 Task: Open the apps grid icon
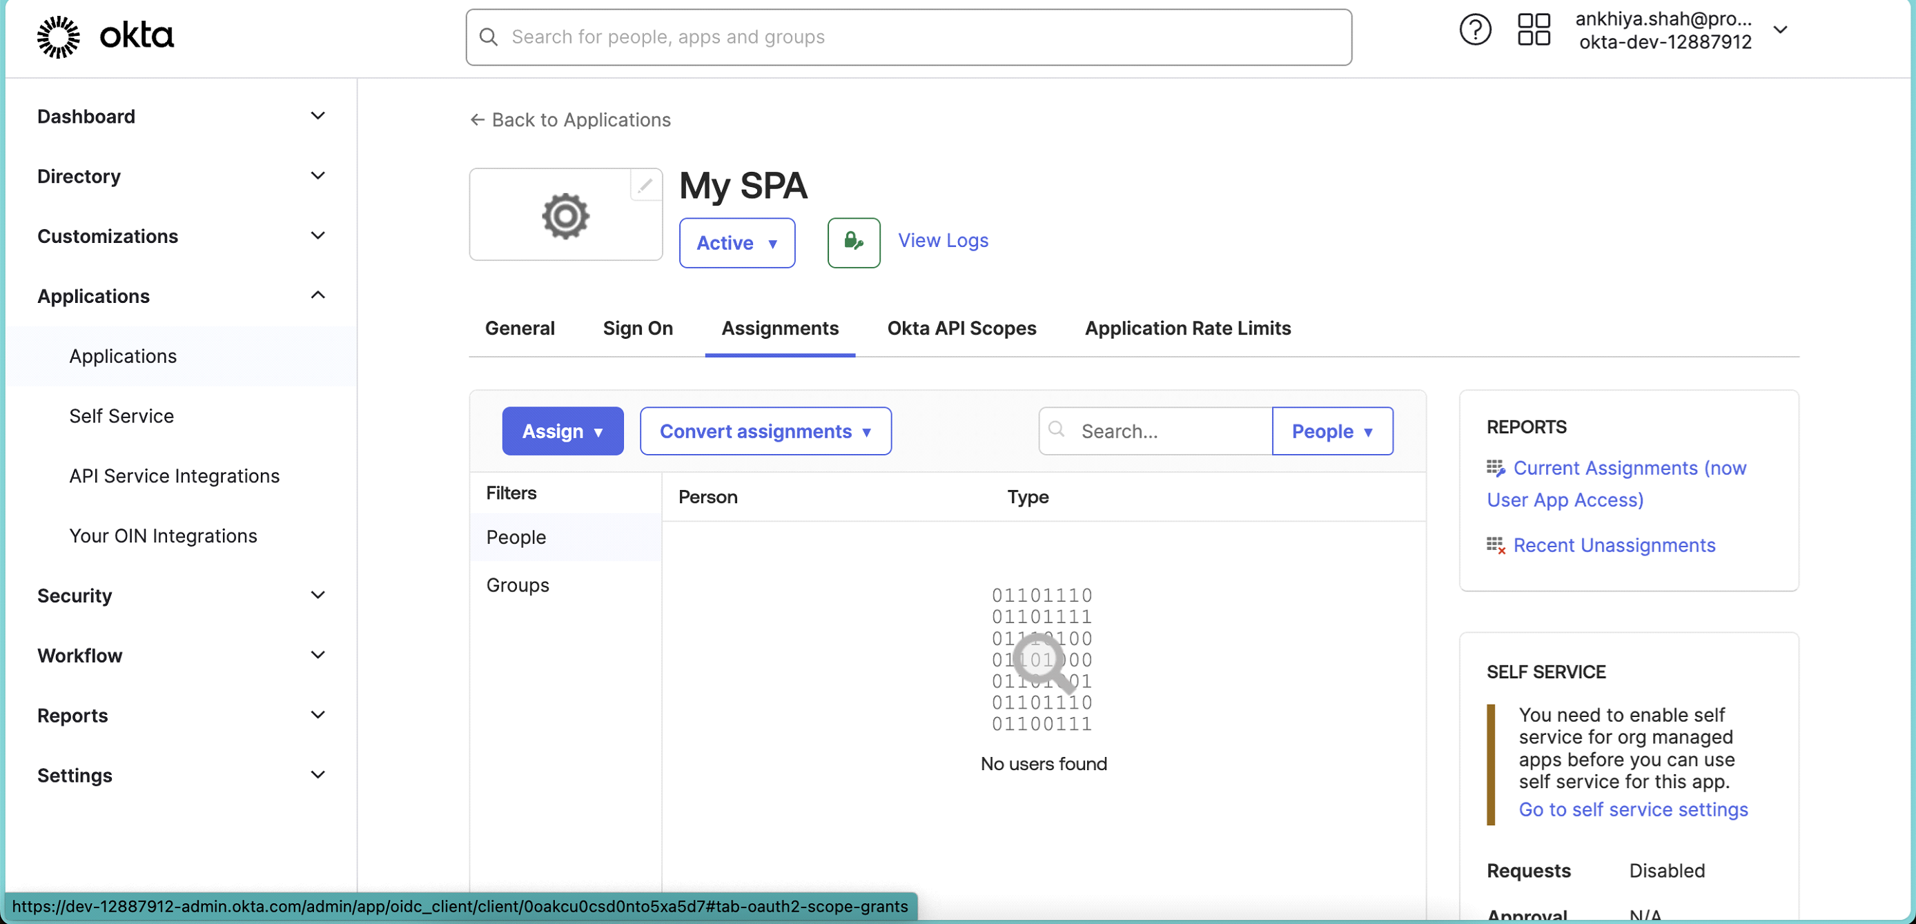[1534, 30]
